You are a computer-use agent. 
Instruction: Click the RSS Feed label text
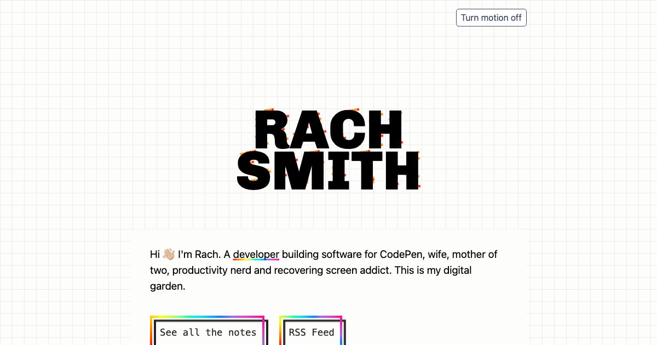(x=312, y=332)
